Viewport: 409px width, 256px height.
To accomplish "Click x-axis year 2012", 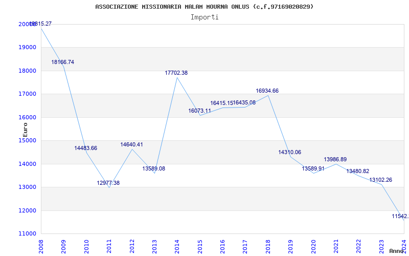I will pos(132,247).
